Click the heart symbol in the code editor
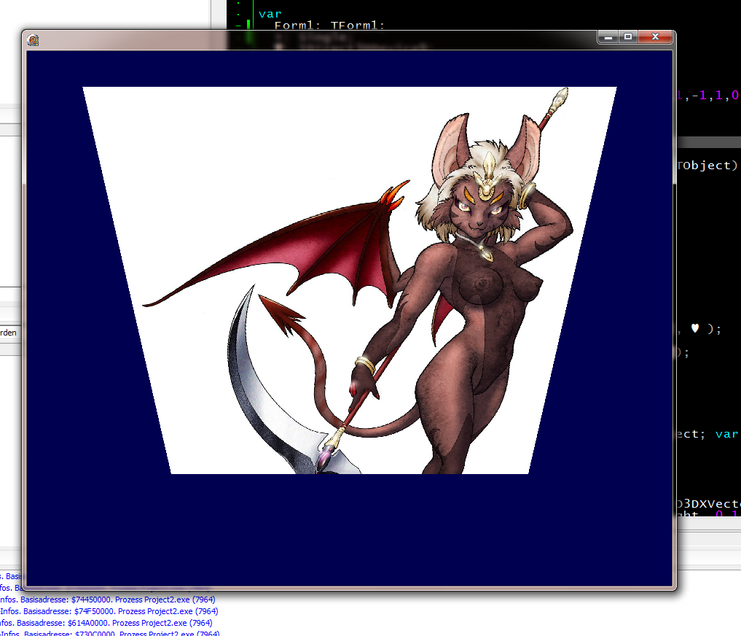This screenshot has height=636, width=741. pos(694,328)
